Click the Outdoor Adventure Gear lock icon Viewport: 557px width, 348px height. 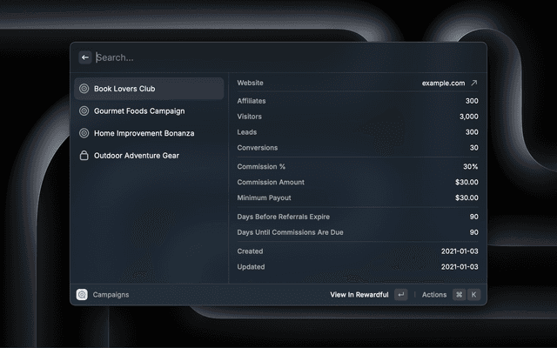(84, 156)
